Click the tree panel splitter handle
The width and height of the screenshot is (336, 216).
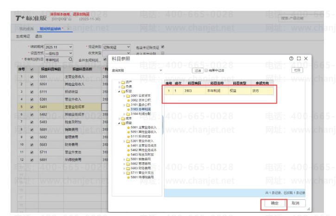(163, 124)
